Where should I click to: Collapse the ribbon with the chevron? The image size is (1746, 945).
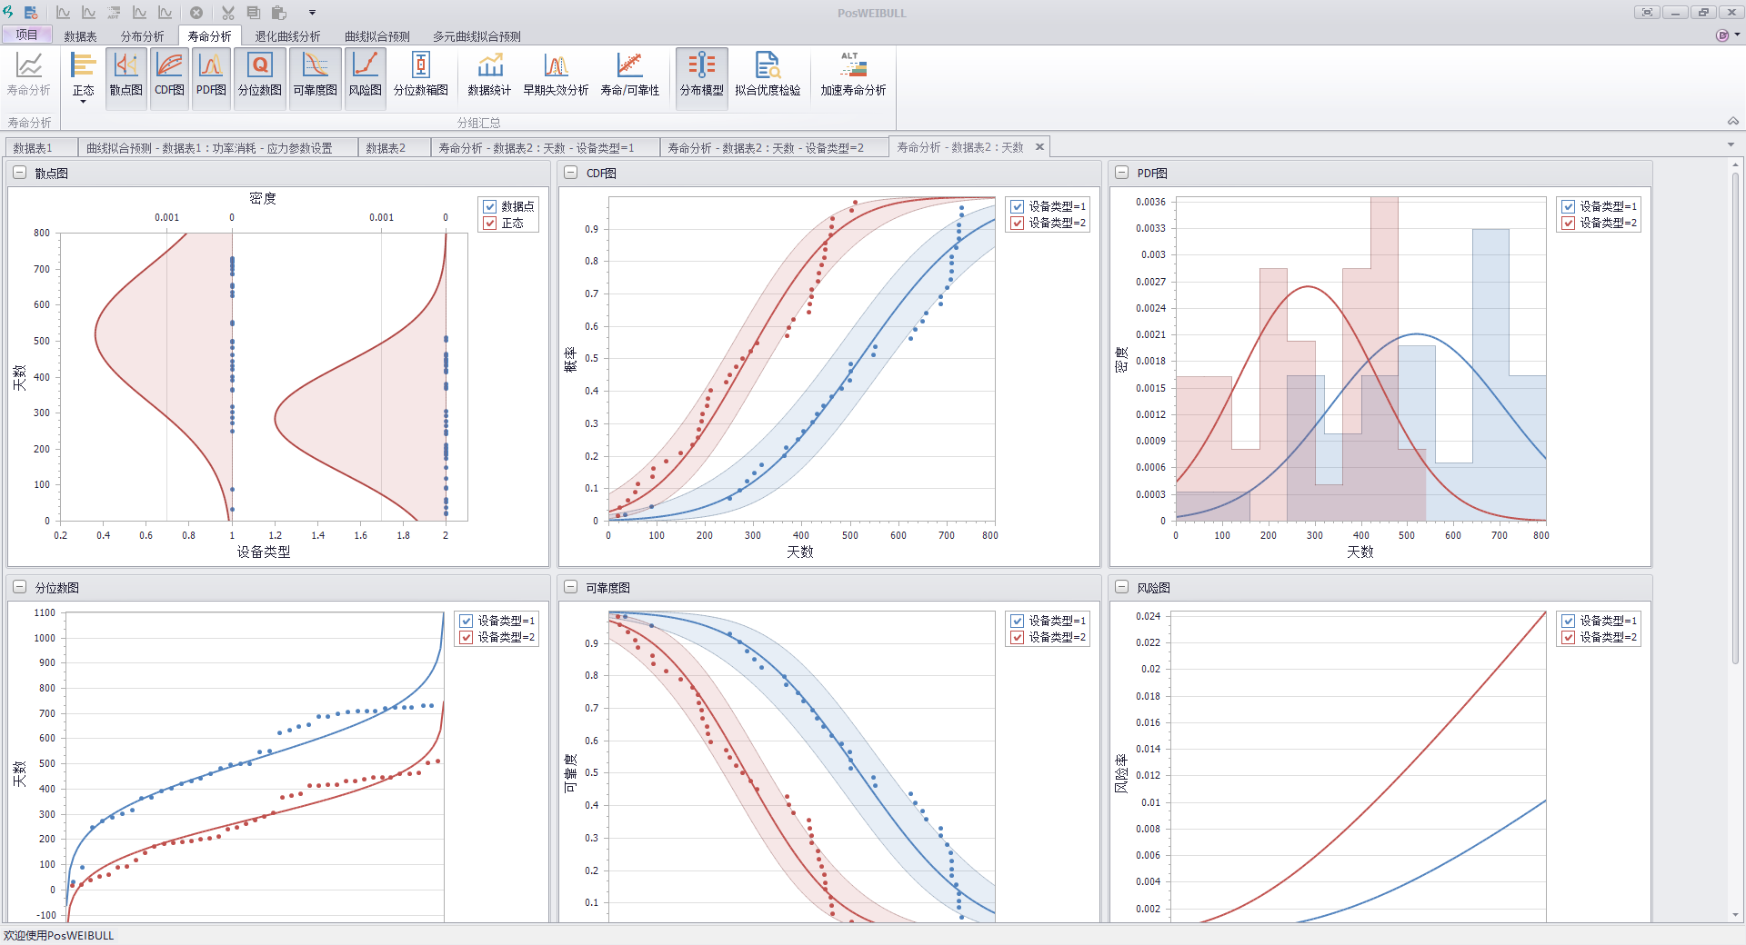coord(1733,121)
